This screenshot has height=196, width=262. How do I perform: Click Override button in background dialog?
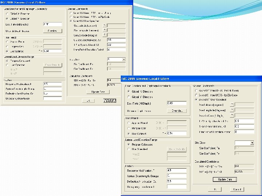(x=53, y=31)
